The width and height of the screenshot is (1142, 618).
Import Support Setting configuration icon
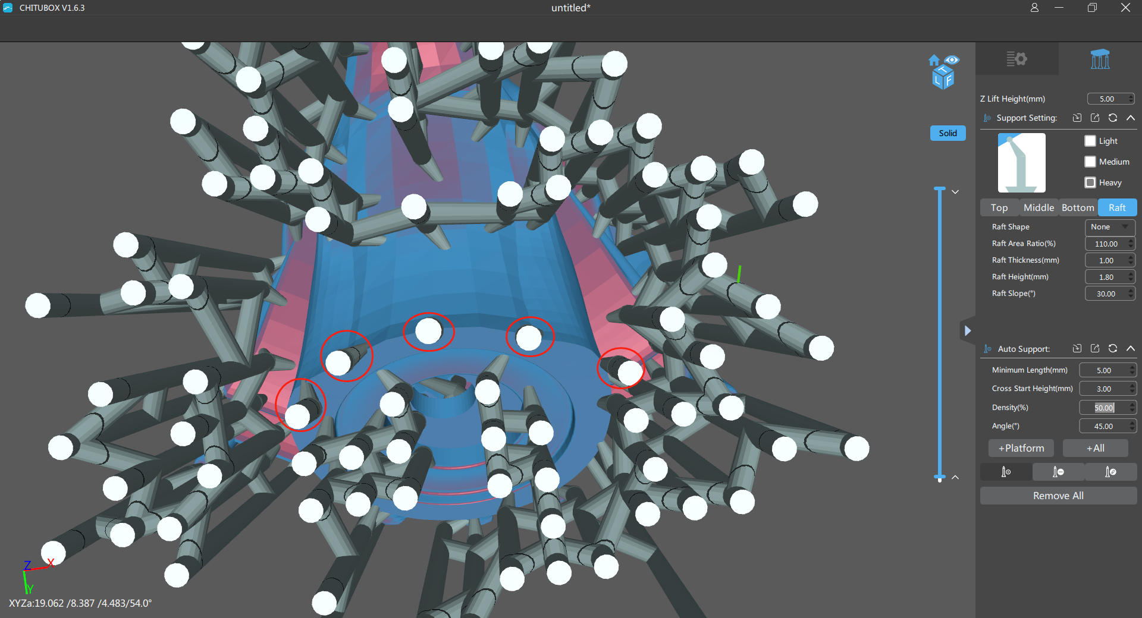[x=1077, y=118]
